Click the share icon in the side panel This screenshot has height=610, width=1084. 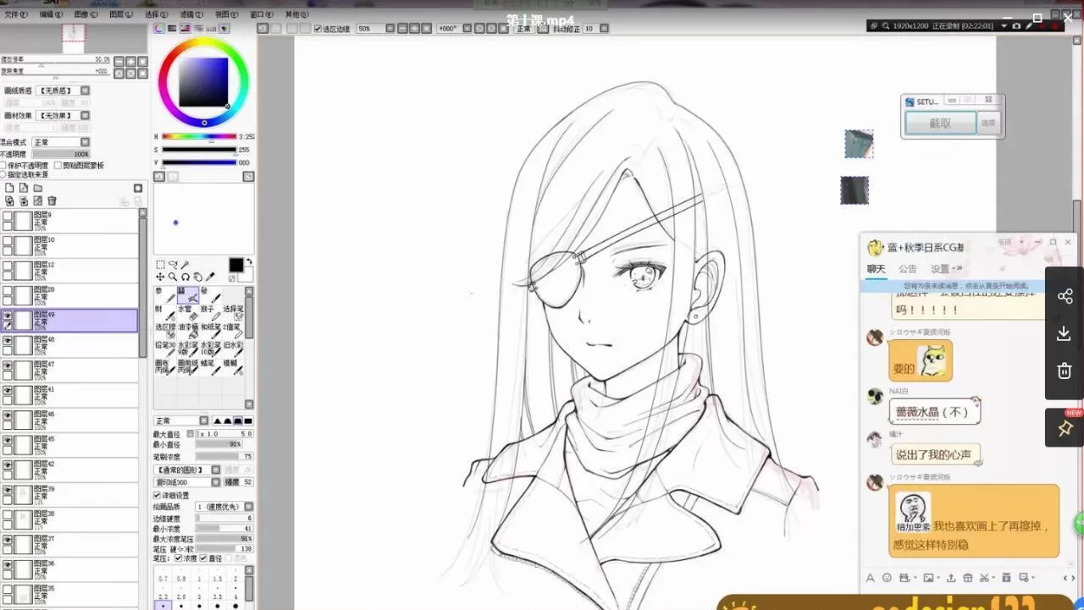tap(1065, 296)
